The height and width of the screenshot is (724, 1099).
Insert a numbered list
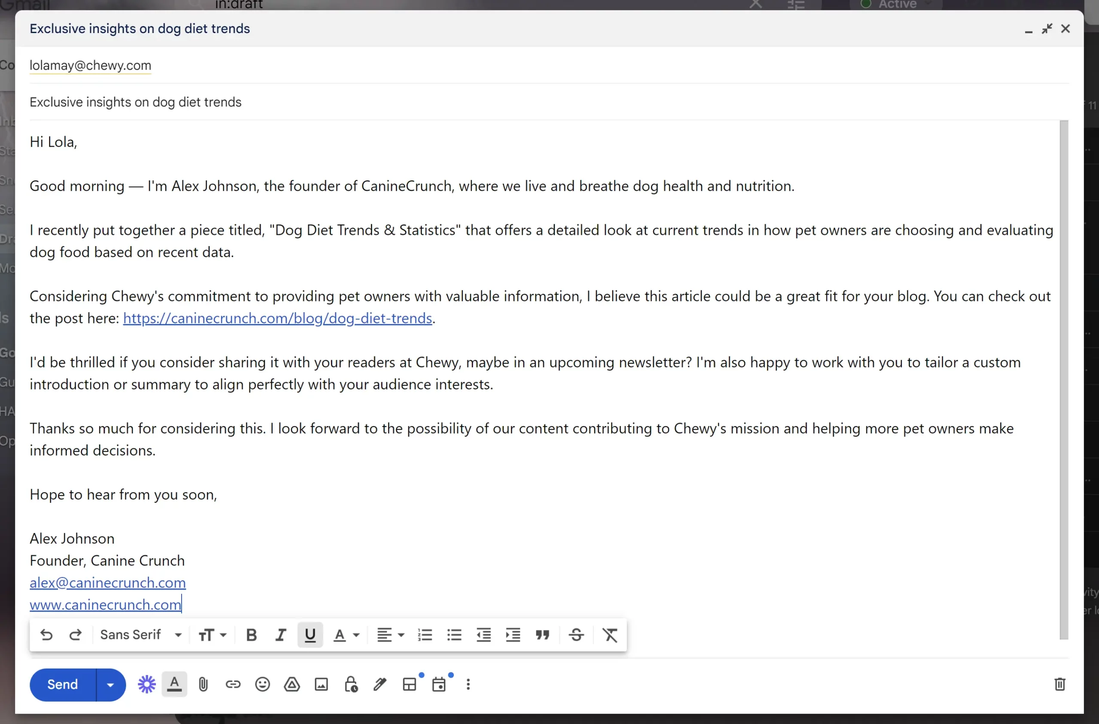pos(425,635)
